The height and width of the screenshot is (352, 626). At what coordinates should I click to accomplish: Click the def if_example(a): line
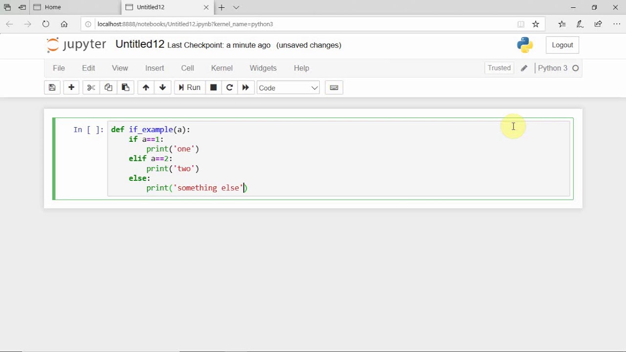click(151, 130)
